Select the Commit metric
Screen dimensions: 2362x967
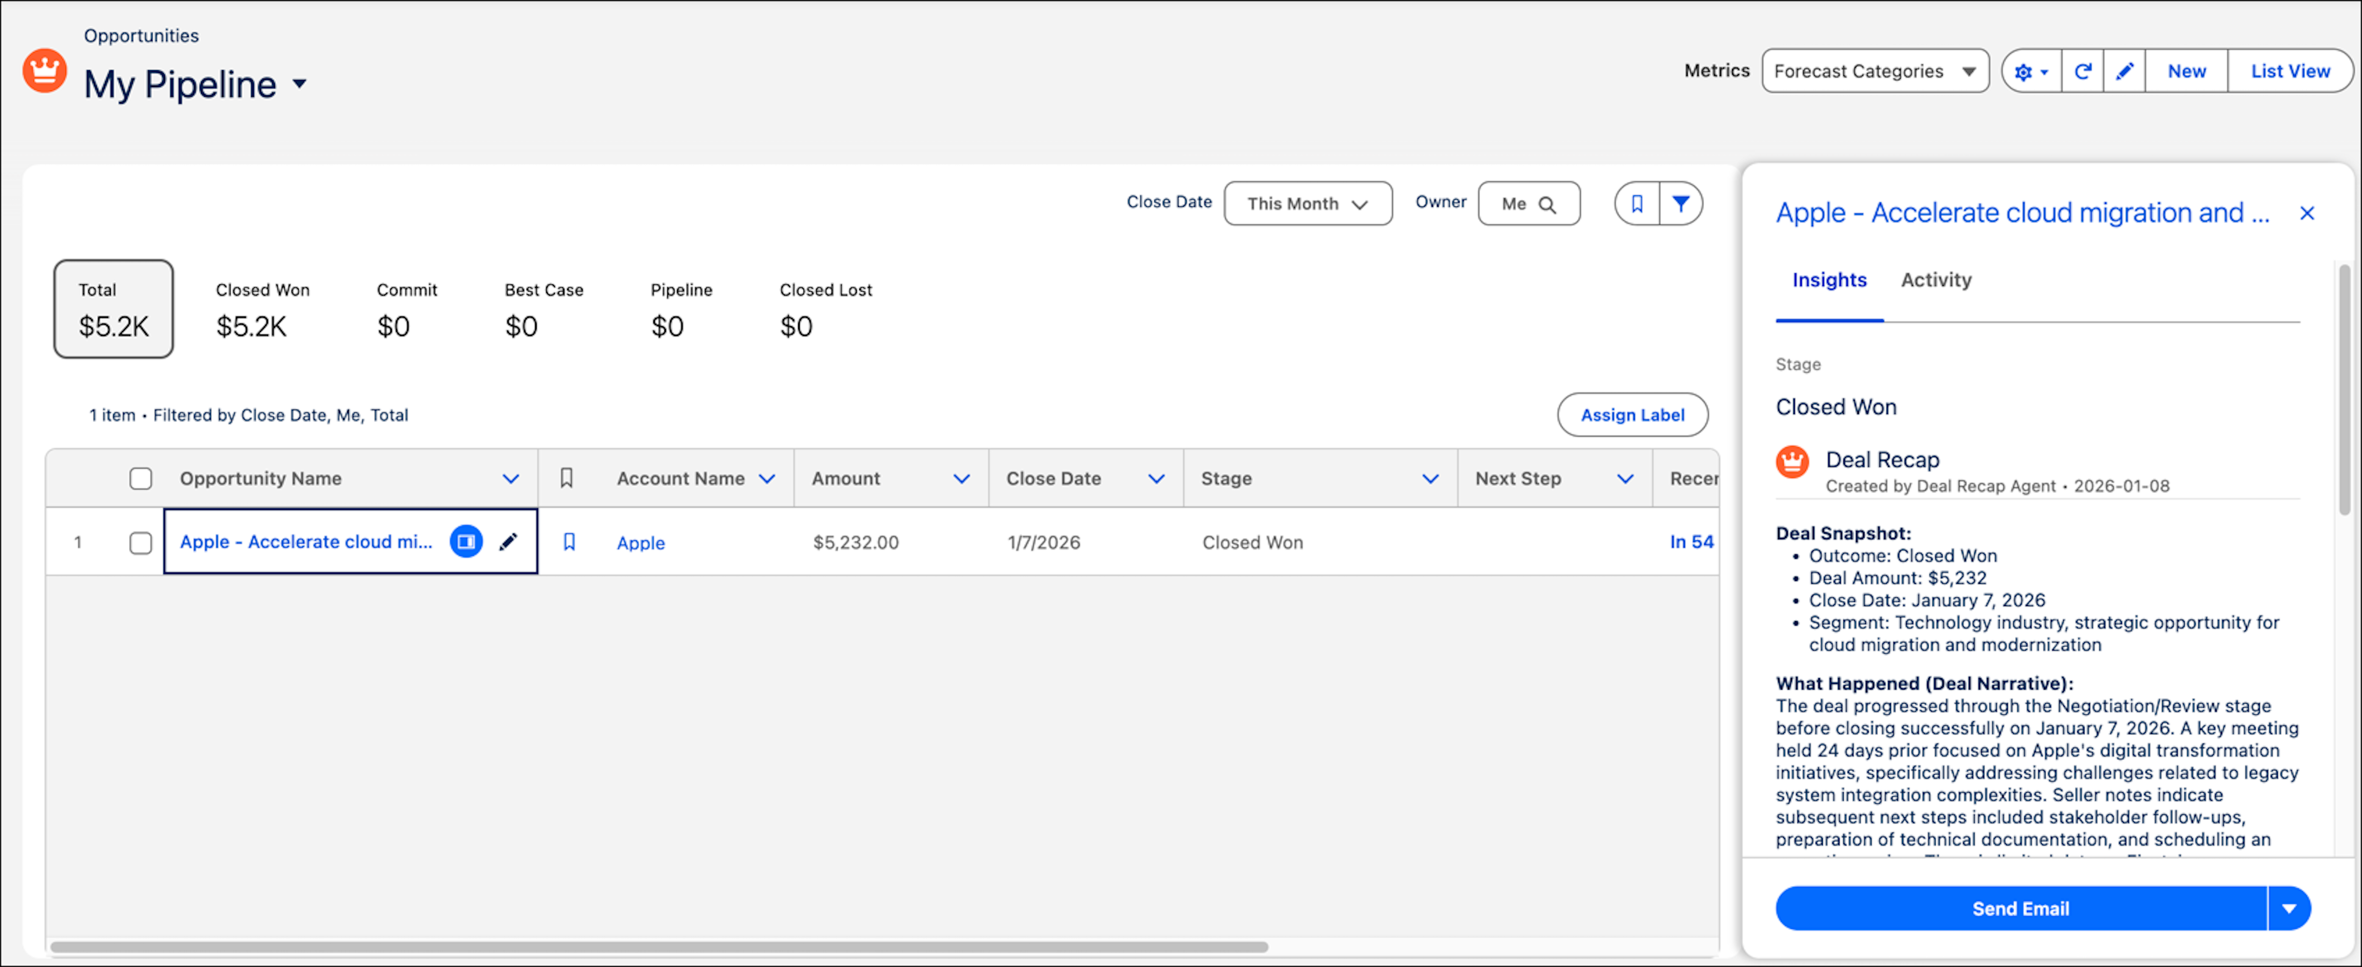click(406, 310)
